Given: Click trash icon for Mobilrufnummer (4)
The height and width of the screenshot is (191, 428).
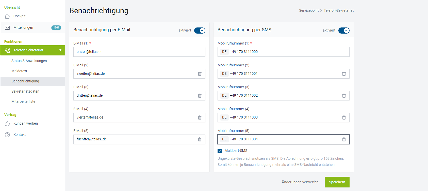Looking at the screenshot, I should coord(344,117).
